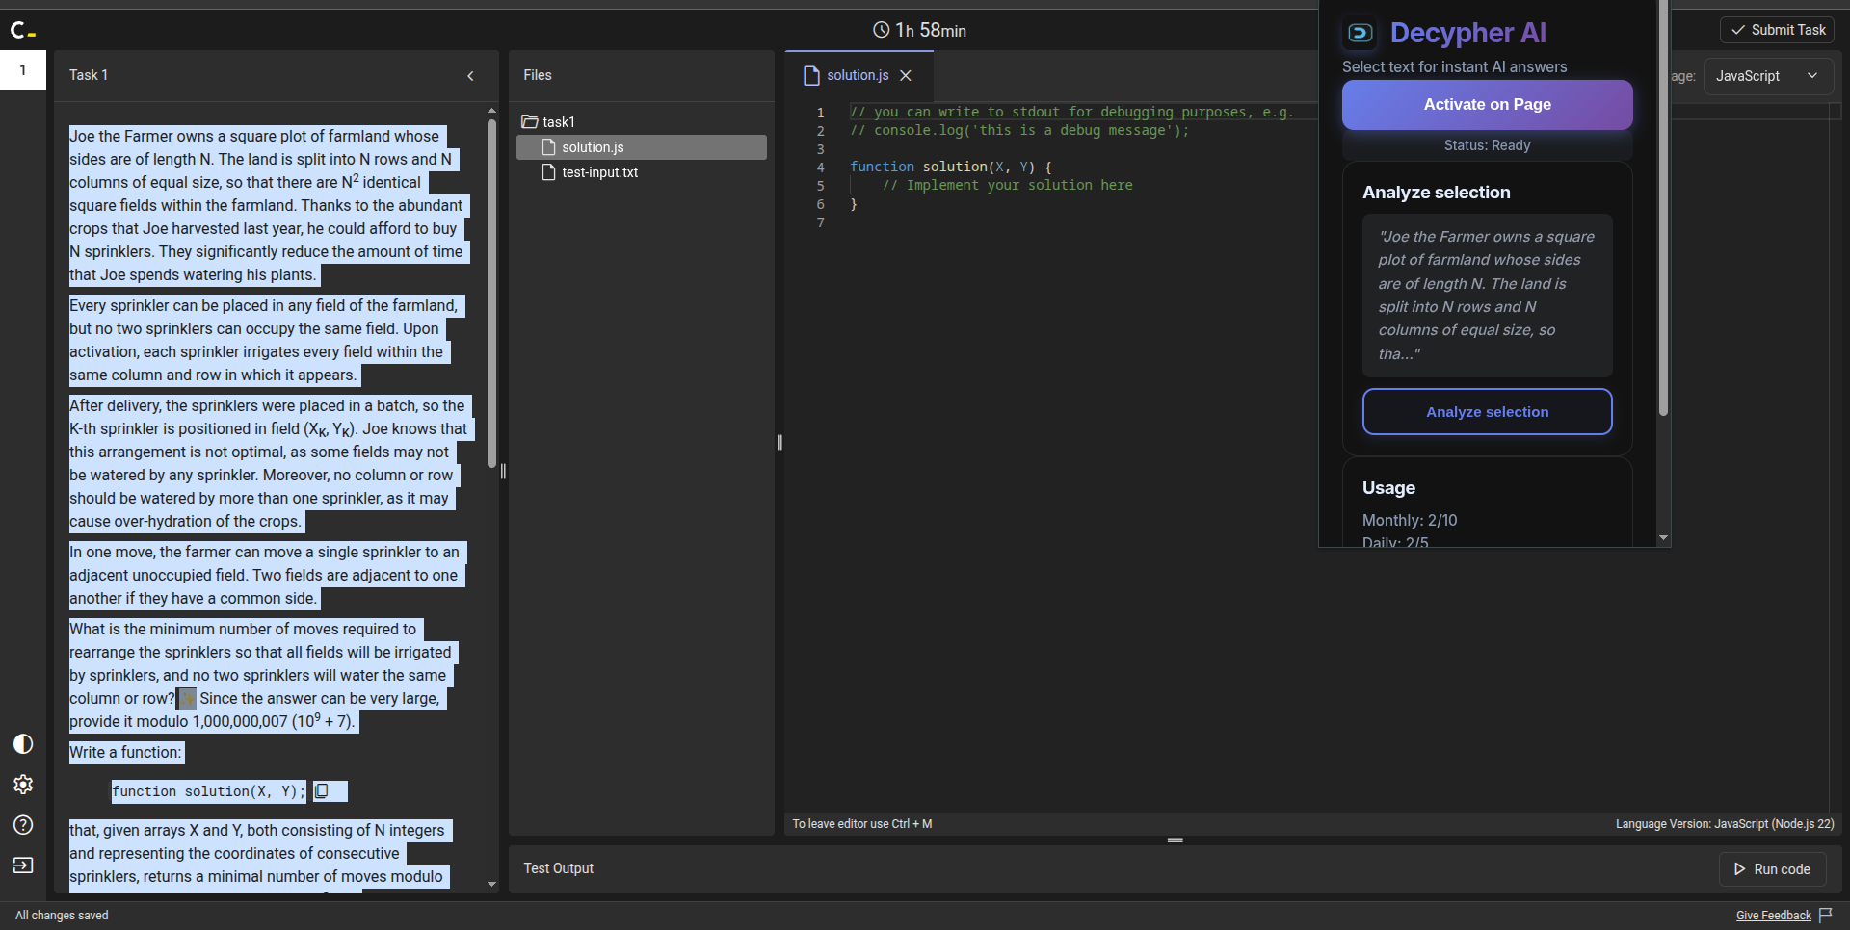Toggle the dark/light contrast theme icon

click(23, 744)
